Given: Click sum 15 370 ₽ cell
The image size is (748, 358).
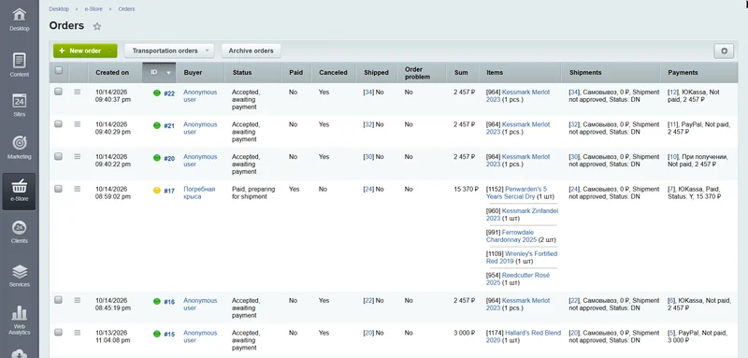Looking at the screenshot, I should [466, 189].
